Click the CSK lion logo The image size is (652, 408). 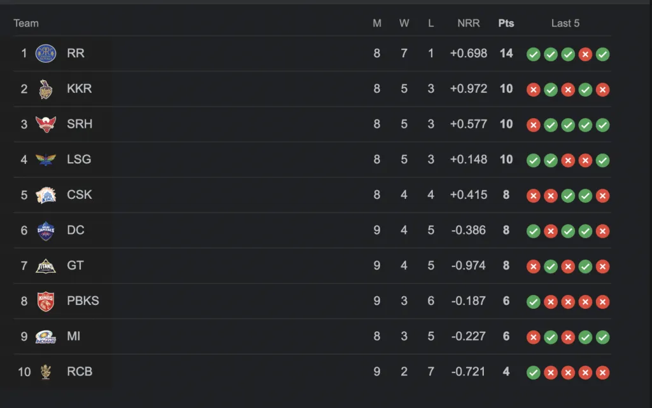(46, 194)
